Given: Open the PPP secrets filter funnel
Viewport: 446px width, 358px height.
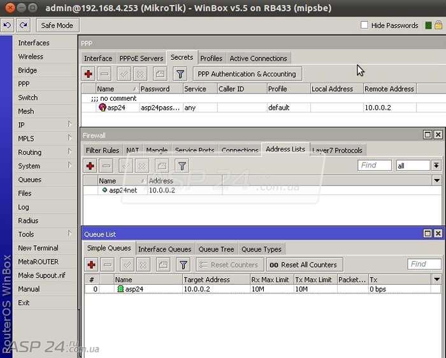Looking at the screenshot, I should tap(180, 74).
